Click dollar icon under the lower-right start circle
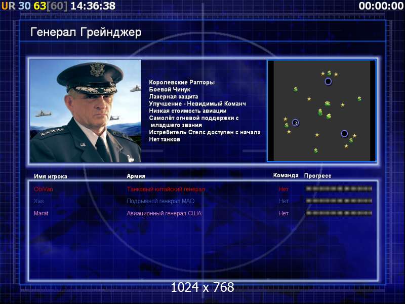 pyautogui.click(x=351, y=140)
